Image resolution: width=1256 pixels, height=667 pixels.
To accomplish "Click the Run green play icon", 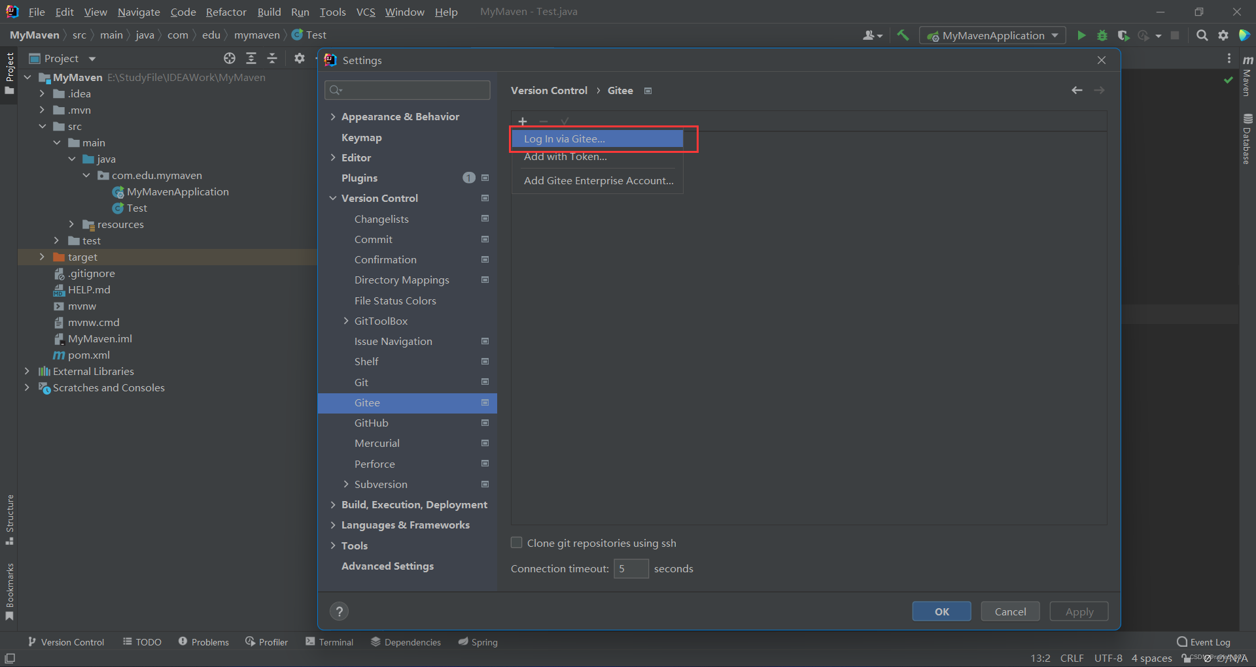I will [1081, 35].
